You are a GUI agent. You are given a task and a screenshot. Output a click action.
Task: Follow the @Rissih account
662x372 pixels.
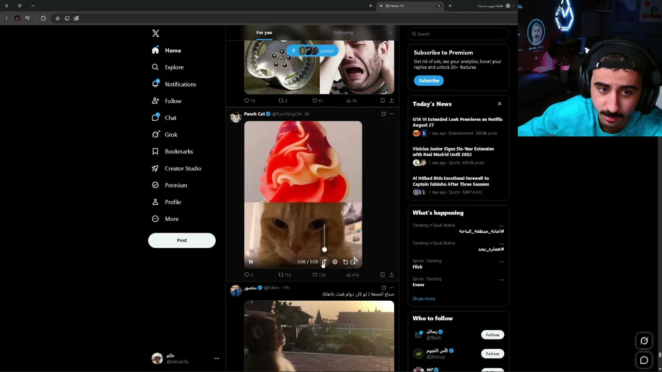tap(492, 335)
